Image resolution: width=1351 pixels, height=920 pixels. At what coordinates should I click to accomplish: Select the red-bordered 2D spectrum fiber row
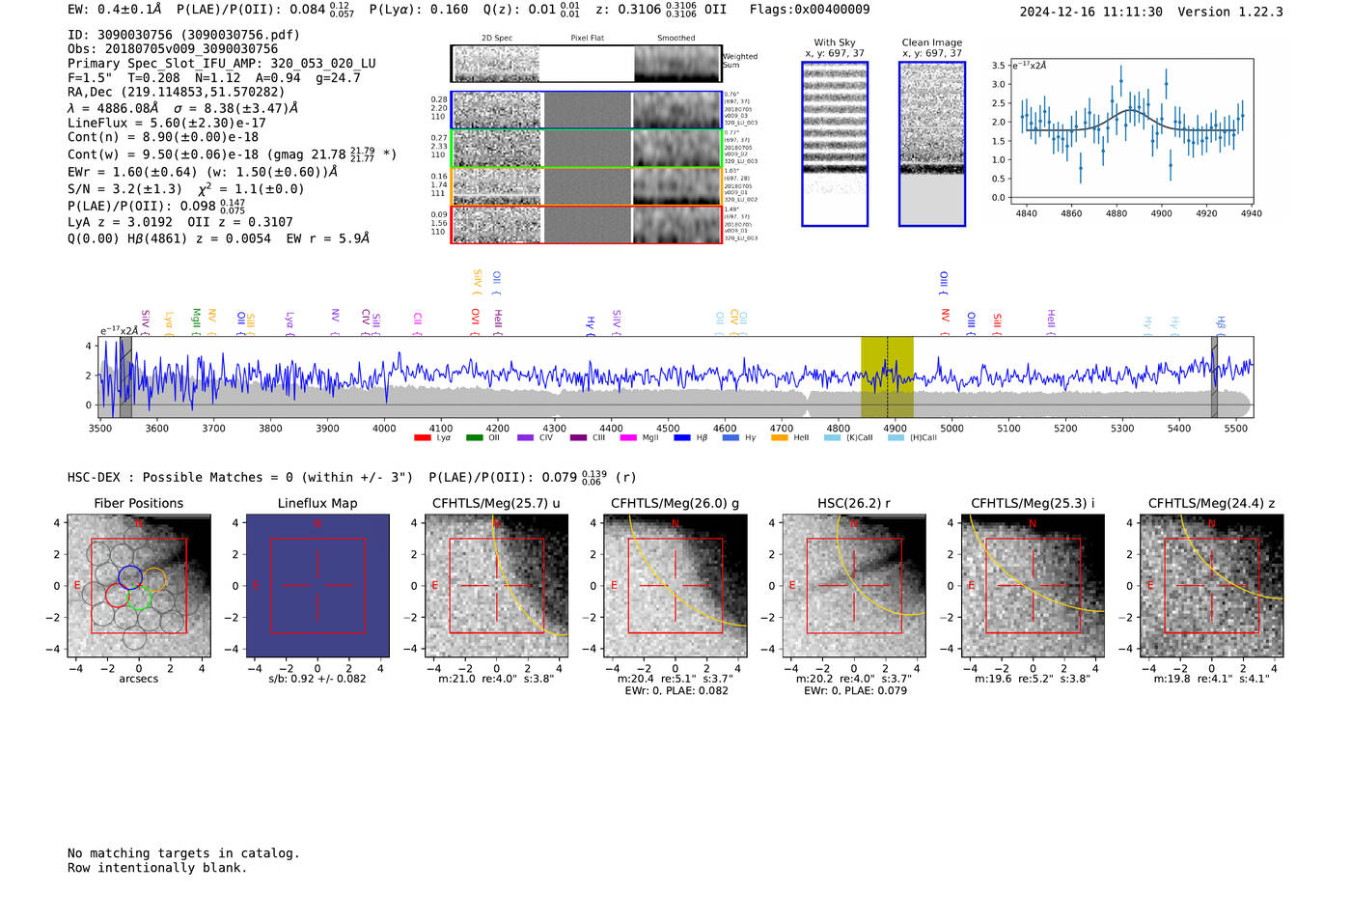(586, 225)
